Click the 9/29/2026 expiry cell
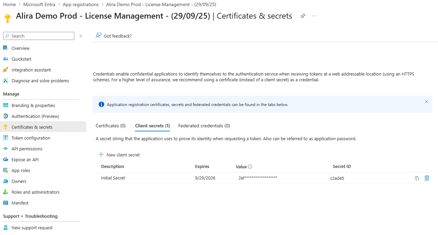438x235 pixels. coord(205,178)
